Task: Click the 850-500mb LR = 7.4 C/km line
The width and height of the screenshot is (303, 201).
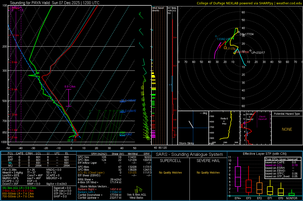Action: [18, 194]
